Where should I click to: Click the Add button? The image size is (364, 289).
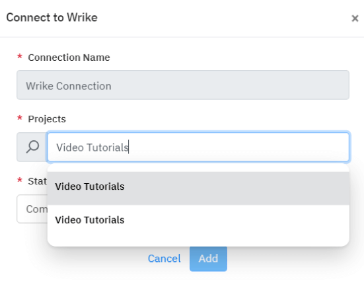pos(208,259)
